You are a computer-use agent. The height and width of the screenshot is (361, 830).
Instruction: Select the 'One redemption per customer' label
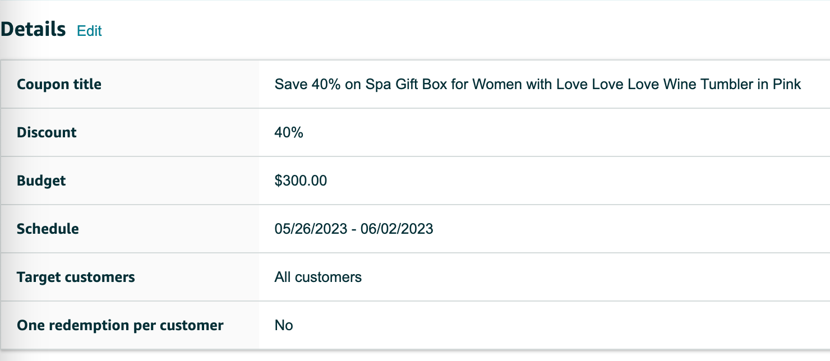pos(120,326)
